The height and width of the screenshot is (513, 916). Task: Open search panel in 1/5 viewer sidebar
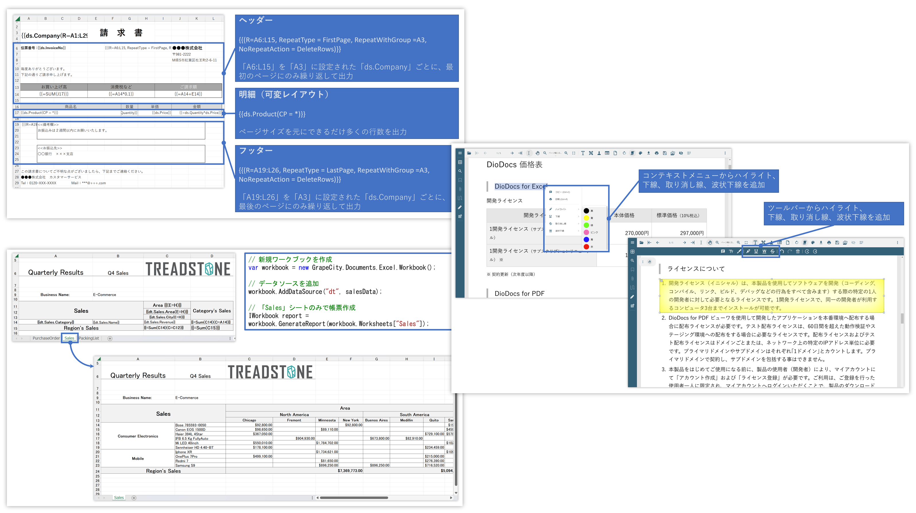pyautogui.click(x=460, y=171)
